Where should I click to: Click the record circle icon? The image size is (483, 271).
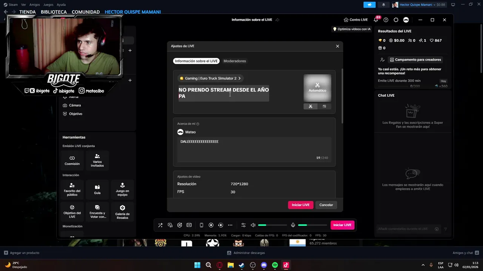(x=211, y=225)
